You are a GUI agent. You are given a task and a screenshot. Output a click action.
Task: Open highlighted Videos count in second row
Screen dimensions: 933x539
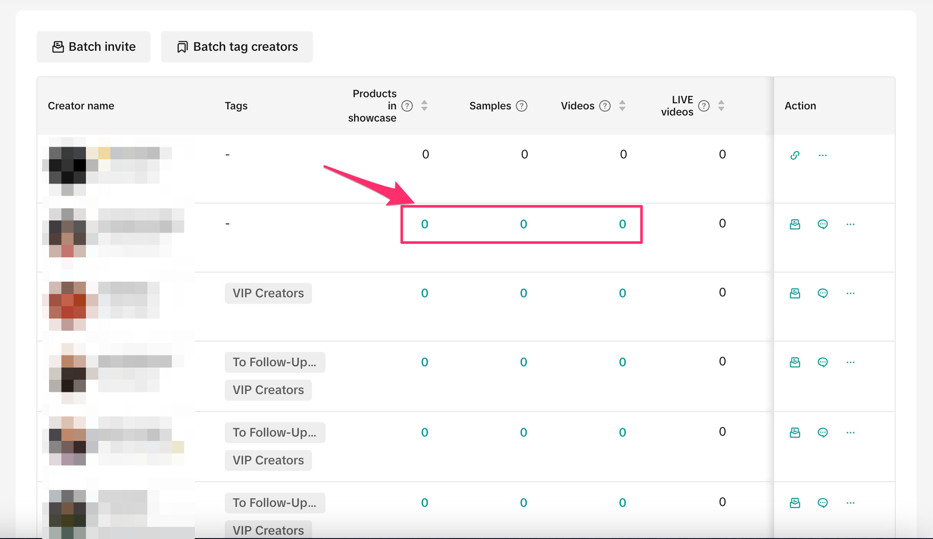[622, 224]
